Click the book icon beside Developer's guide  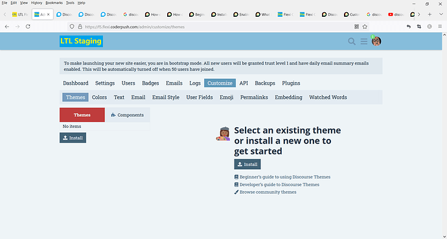click(236, 185)
